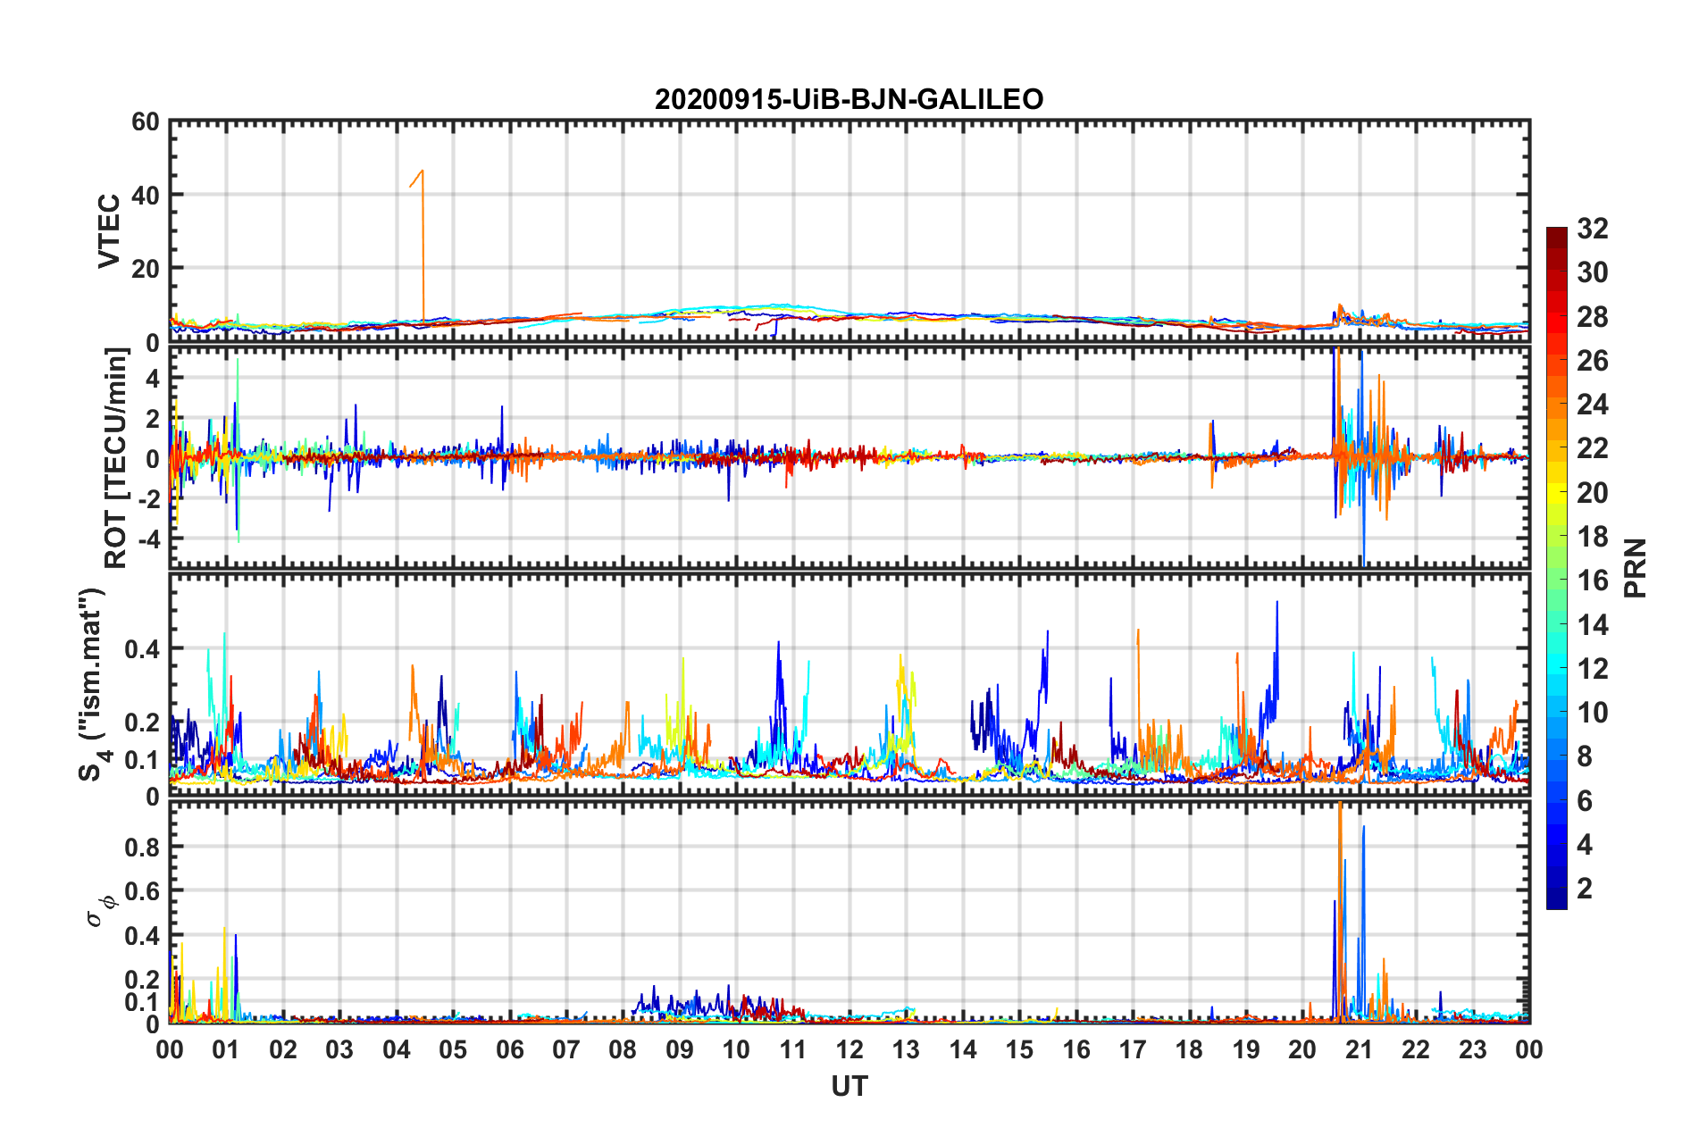The image size is (1699, 1136).
Task: Click the colorbar tick label 16
Action: point(1592,581)
